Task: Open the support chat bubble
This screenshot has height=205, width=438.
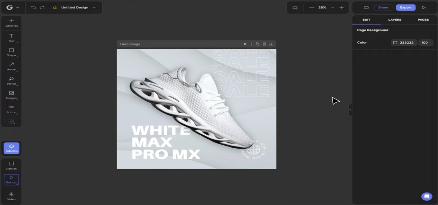Action: [x=427, y=196]
